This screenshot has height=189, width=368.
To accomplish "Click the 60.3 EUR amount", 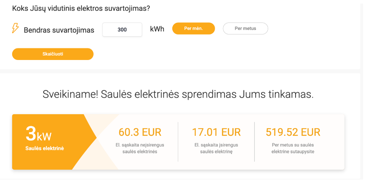I will (140, 132).
